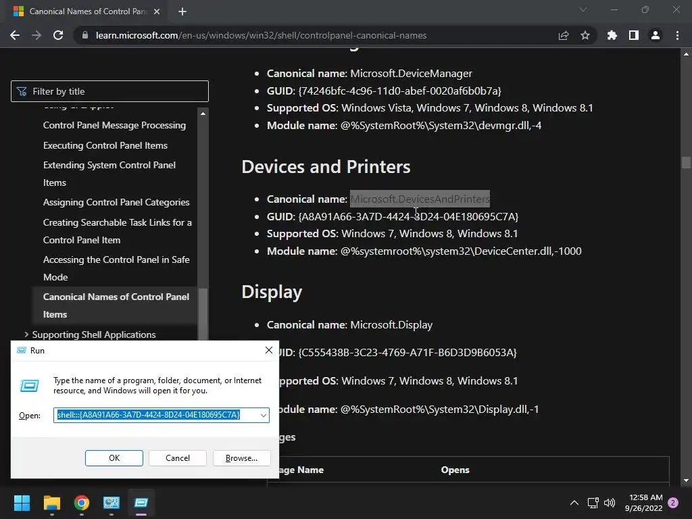Click the Filter by title box

pyautogui.click(x=109, y=91)
